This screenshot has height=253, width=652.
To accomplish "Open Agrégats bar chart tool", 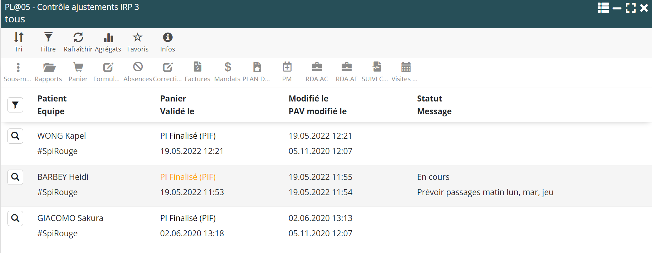I will pos(108,42).
